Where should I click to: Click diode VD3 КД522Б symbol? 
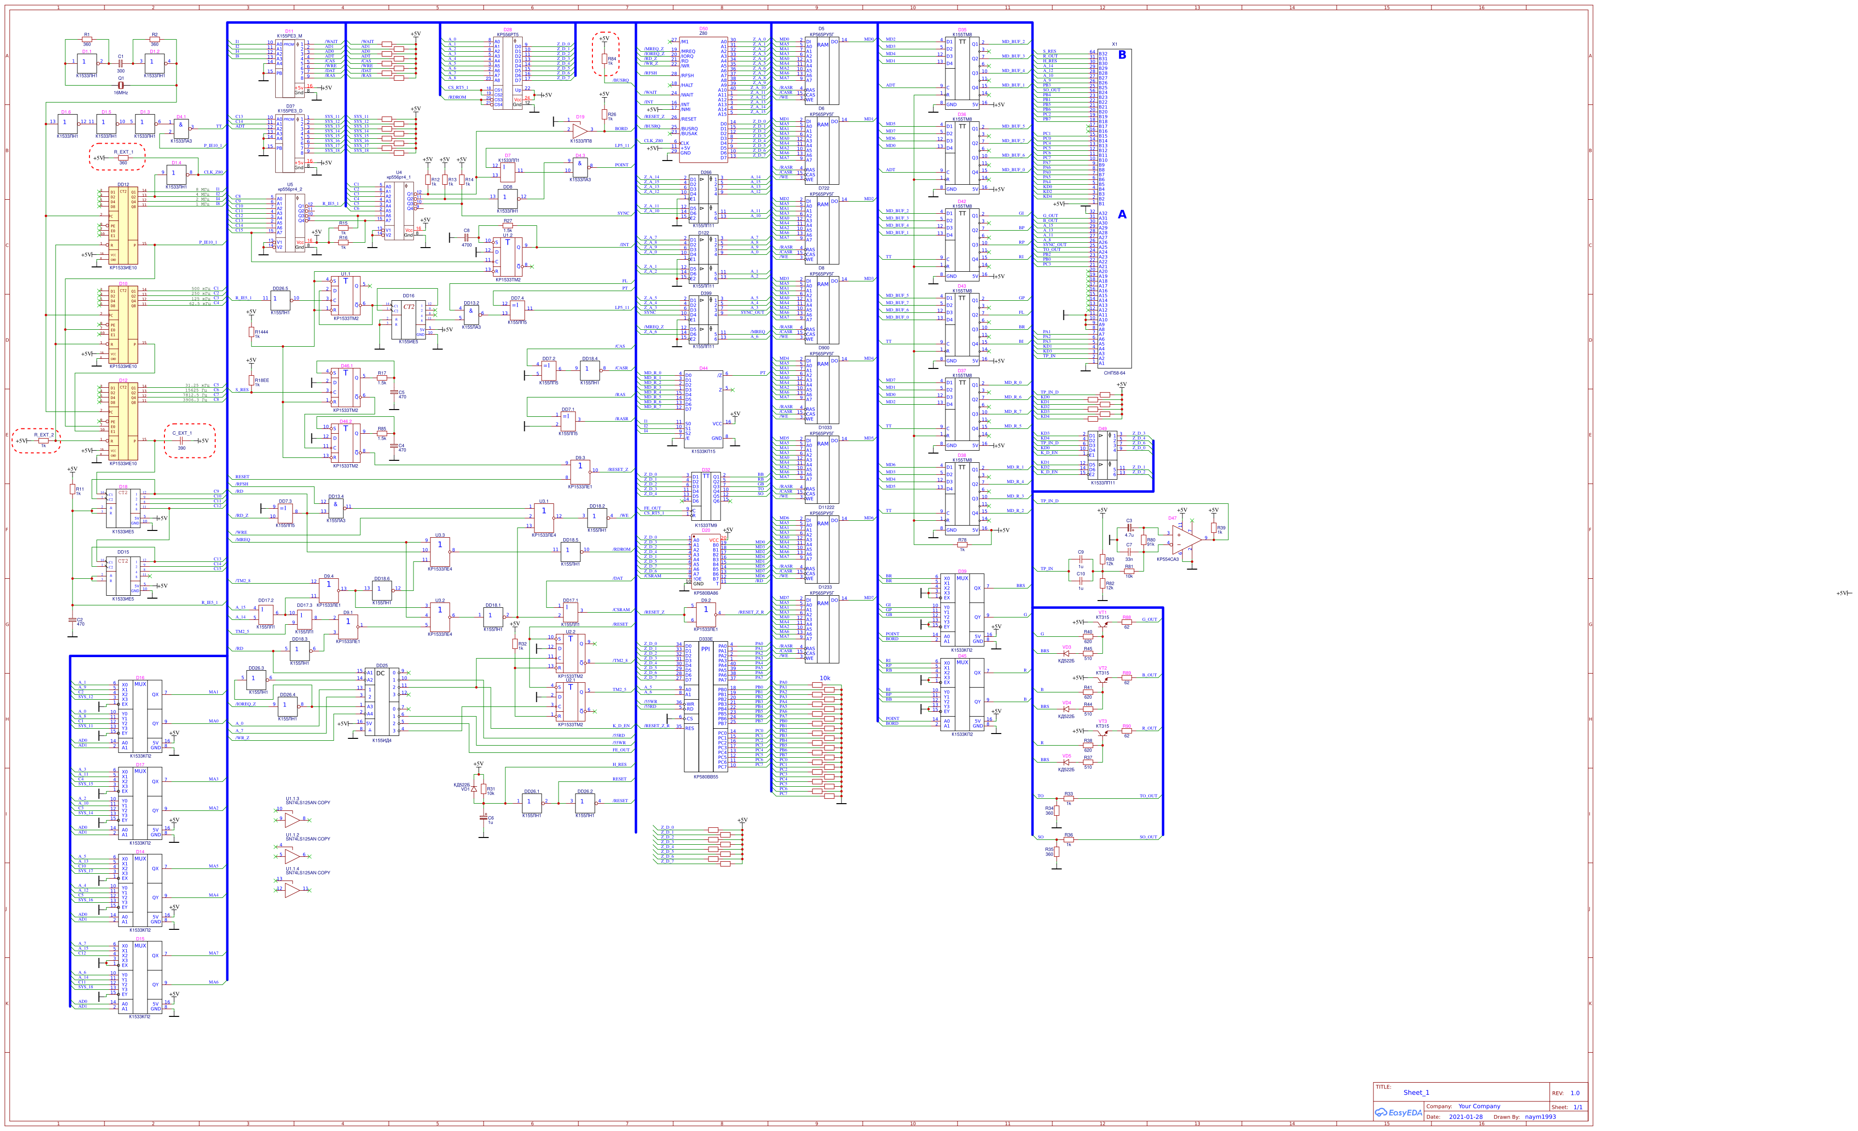click(x=1066, y=654)
